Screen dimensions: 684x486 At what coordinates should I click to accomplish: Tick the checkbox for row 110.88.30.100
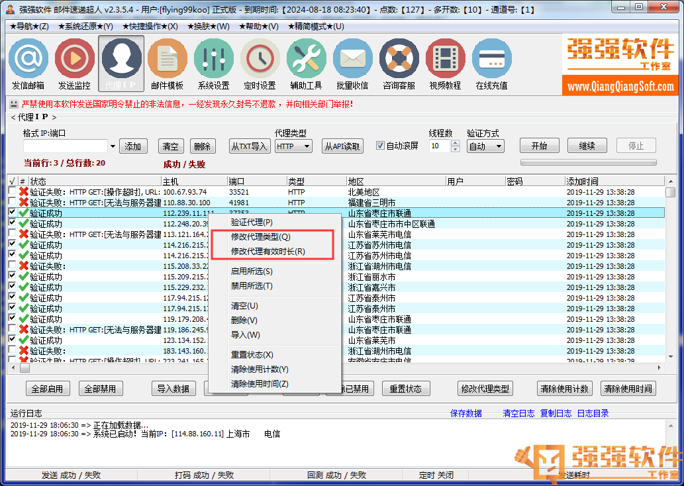12,201
